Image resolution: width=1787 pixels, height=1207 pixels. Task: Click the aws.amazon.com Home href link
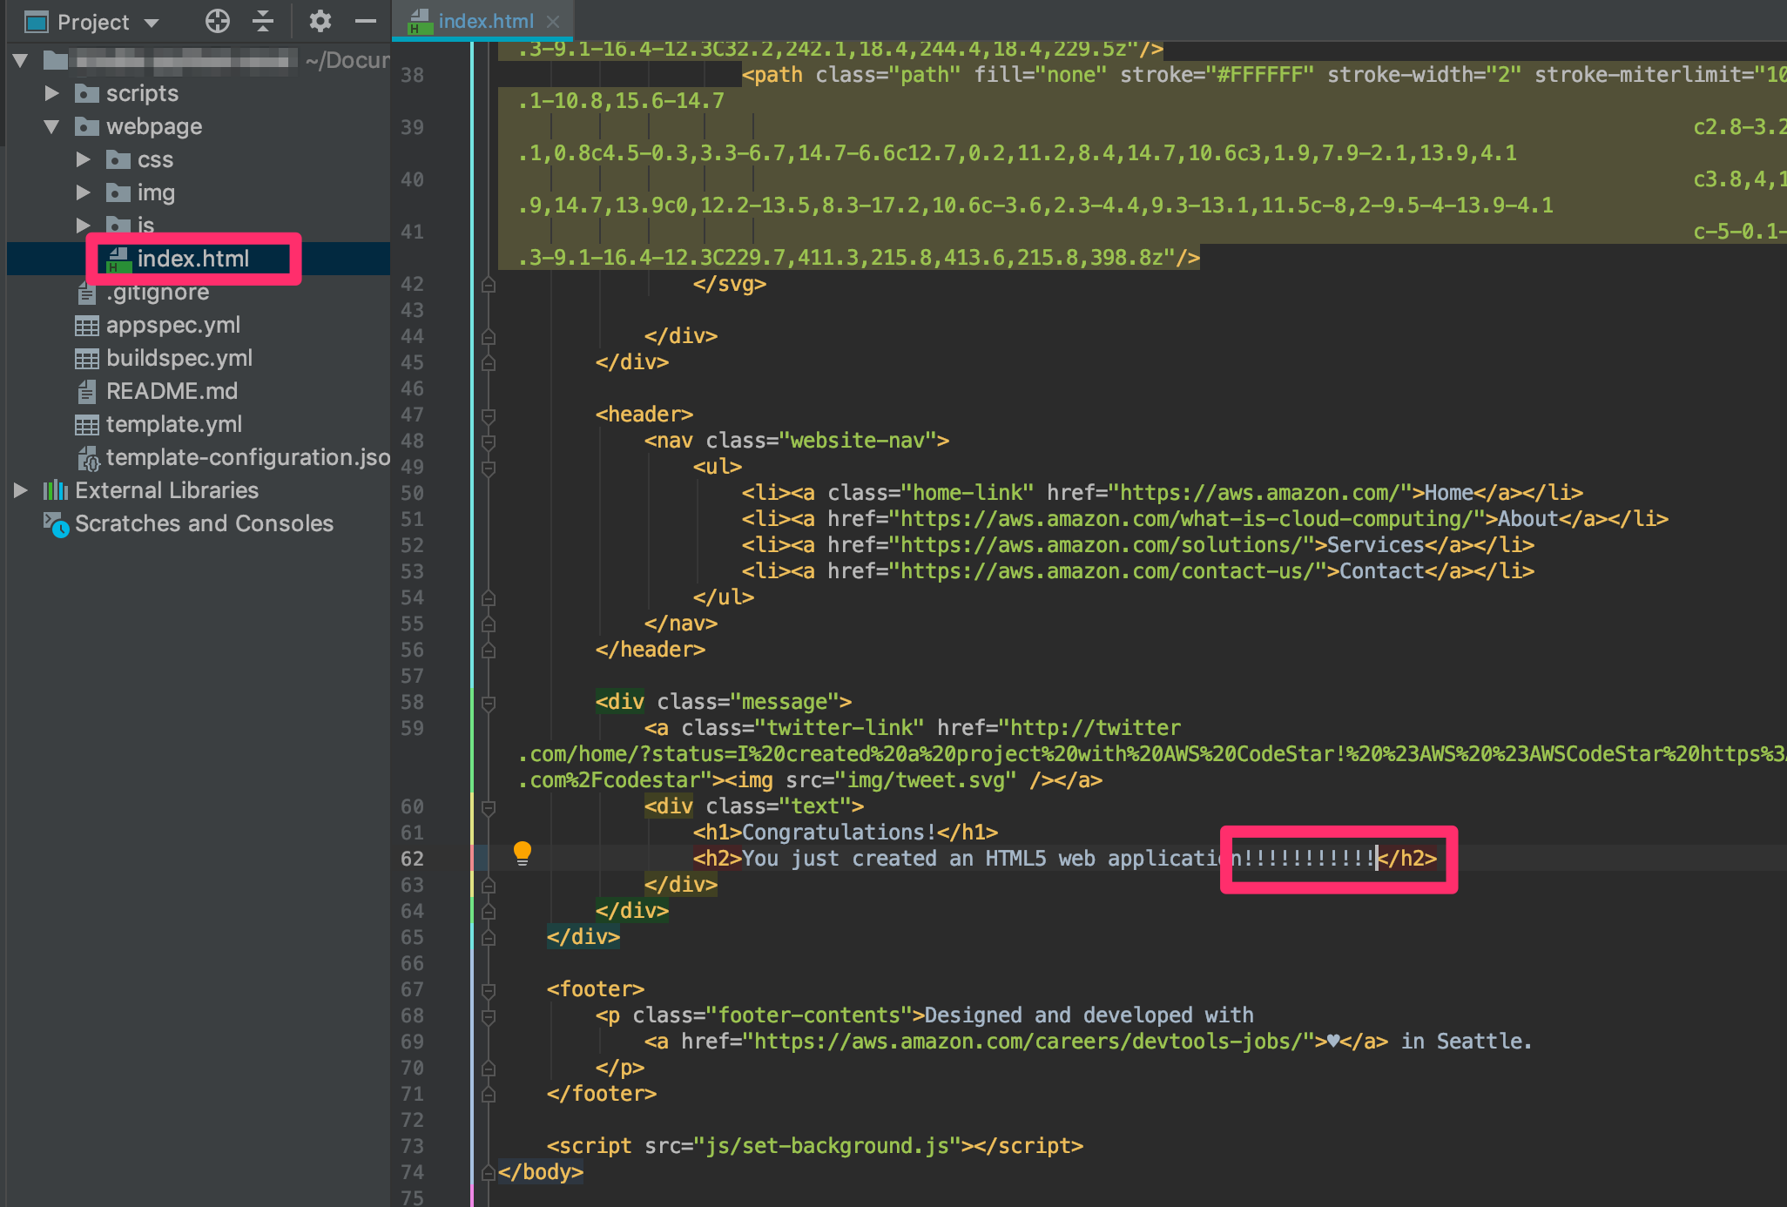(x=1264, y=493)
